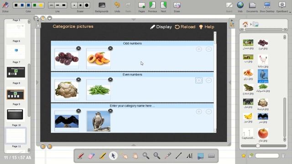Click the library favorites star icon
The image size is (292, 164).
pyautogui.click(x=244, y=156)
